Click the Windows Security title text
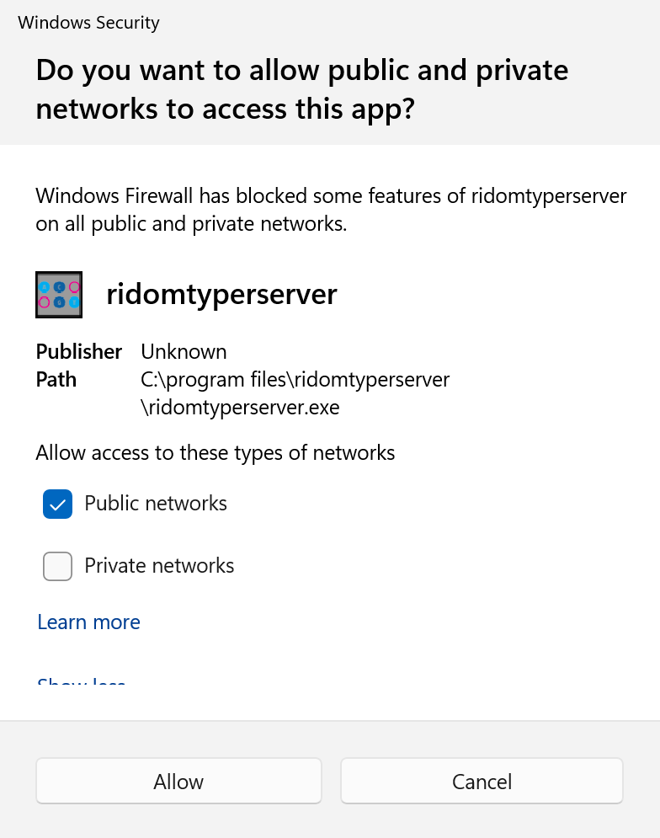660x838 pixels. [88, 23]
